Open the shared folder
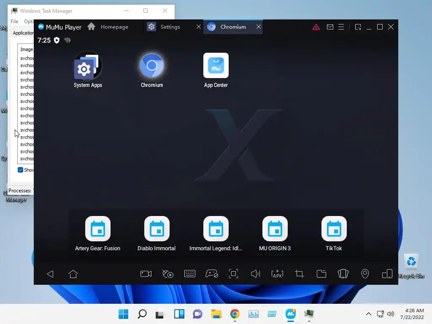The image size is (432, 324). (x=321, y=274)
